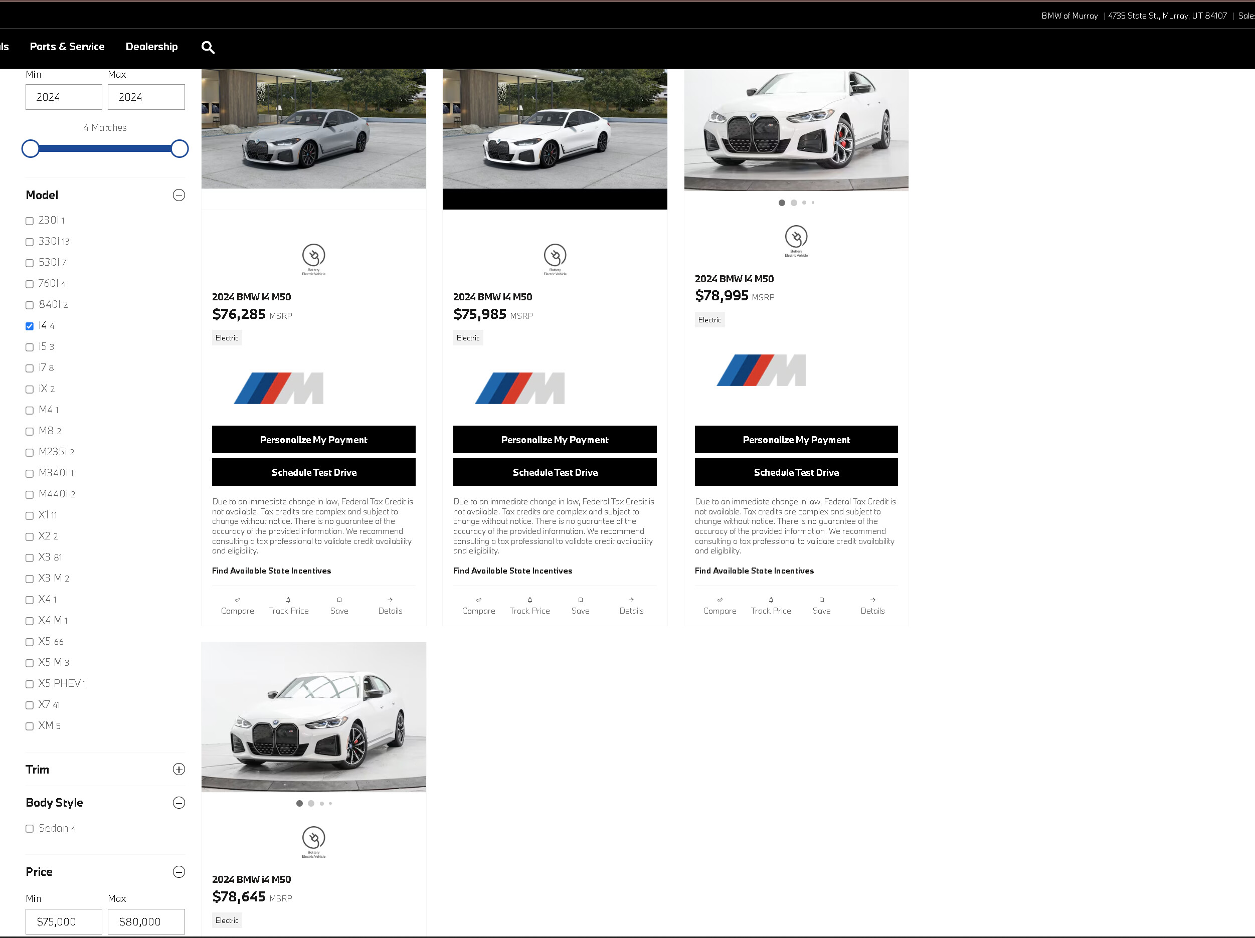1255x938 pixels.
Task: Schedule test drive for the $78,995 i4
Action: point(796,472)
